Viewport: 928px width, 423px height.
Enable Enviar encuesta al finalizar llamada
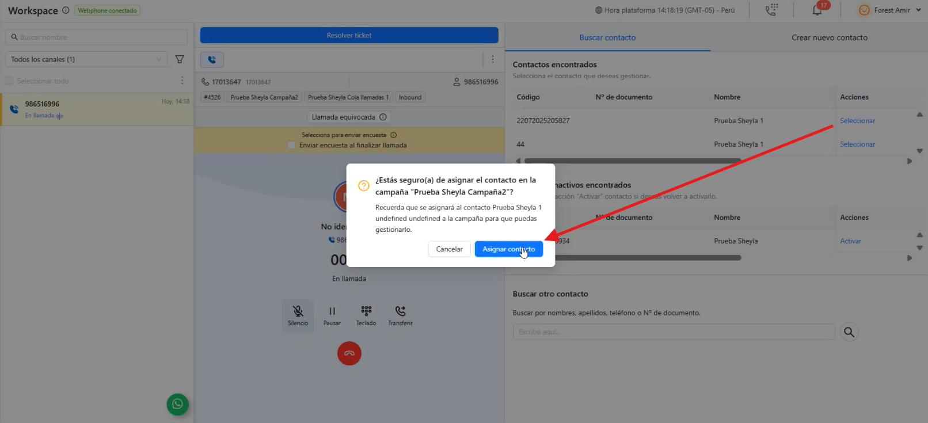[291, 145]
